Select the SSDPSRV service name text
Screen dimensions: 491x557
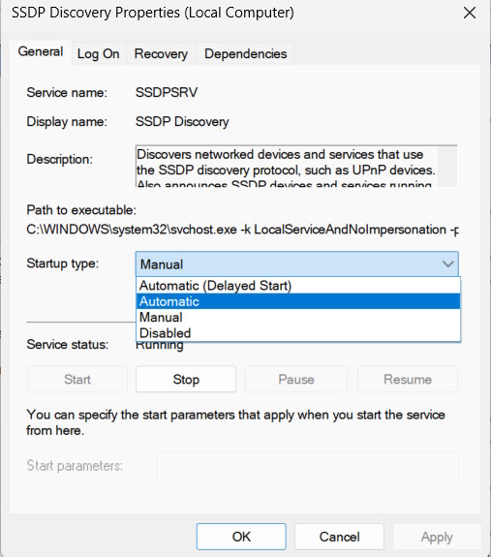(x=167, y=92)
